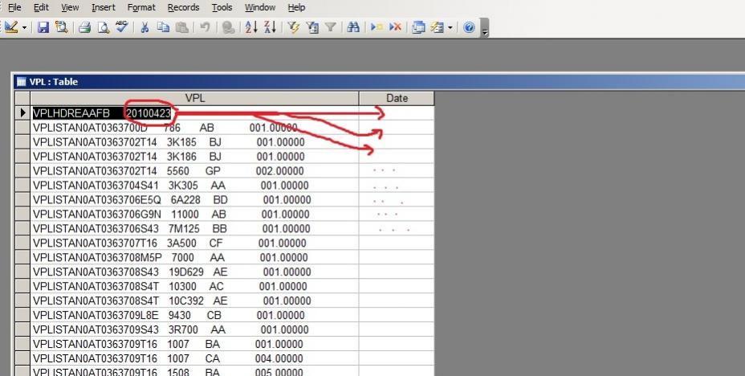Screen dimensions: 745x376
Task: Click the Insert Hyperlink globe icon
Action: [x=228, y=27]
